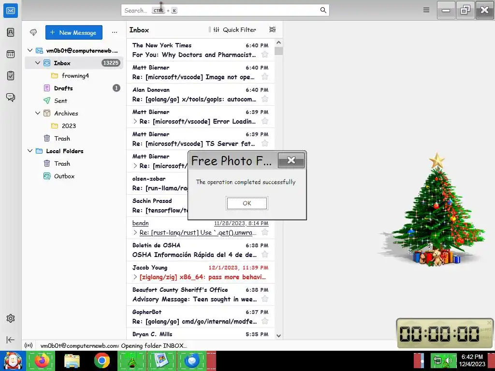Star the TS Server vscode message

click(265, 143)
